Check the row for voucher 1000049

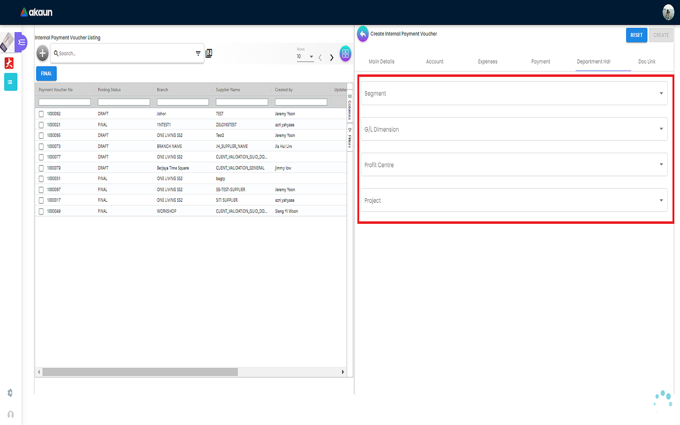click(x=41, y=212)
